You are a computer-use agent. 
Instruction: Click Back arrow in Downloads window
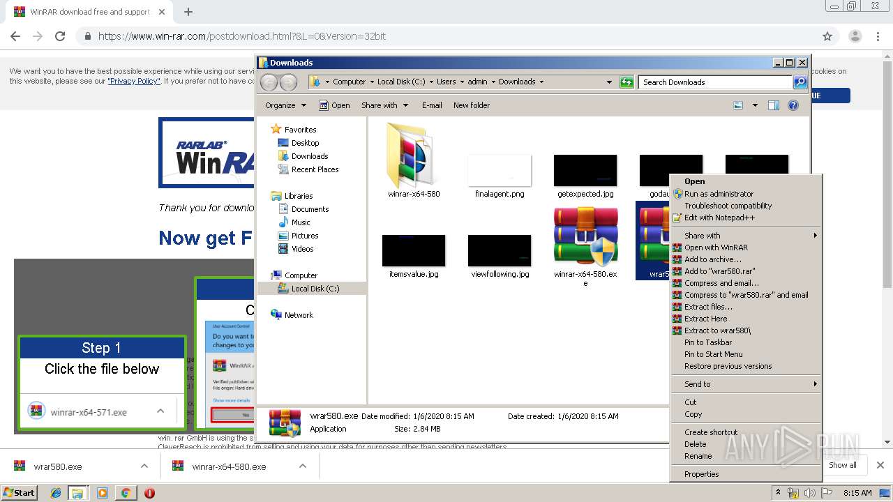(x=269, y=82)
